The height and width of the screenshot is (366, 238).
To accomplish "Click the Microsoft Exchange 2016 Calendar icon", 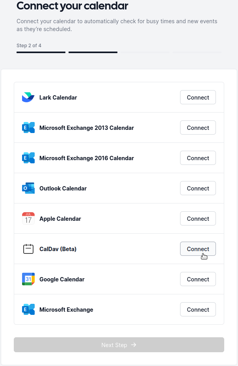I will [x=28, y=158].
